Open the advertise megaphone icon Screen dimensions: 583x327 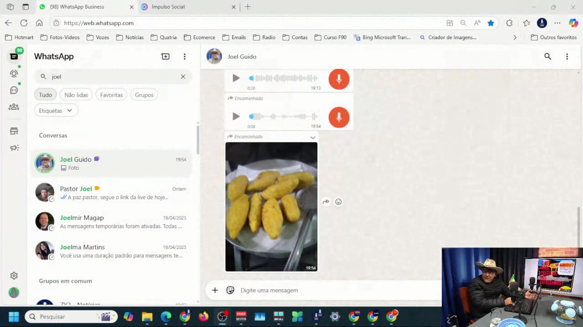click(x=14, y=148)
